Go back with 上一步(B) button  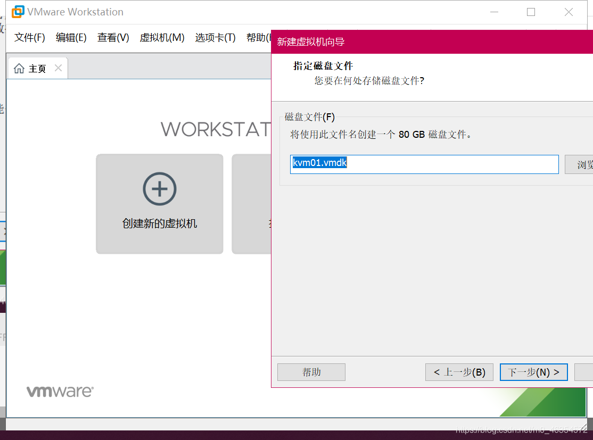click(x=459, y=372)
